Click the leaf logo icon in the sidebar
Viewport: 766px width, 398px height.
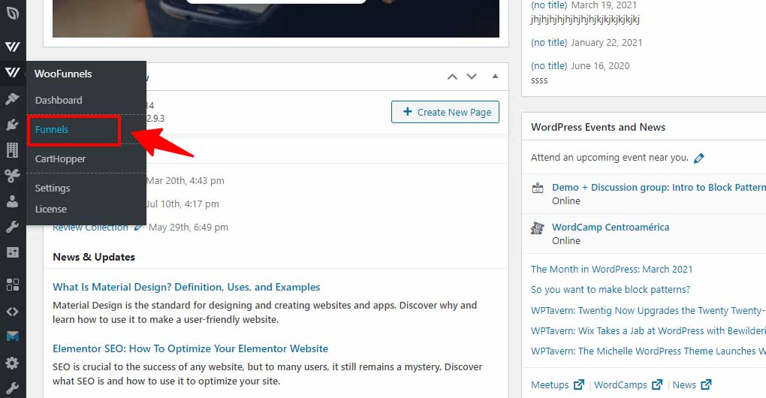click(x=13, y=14)
